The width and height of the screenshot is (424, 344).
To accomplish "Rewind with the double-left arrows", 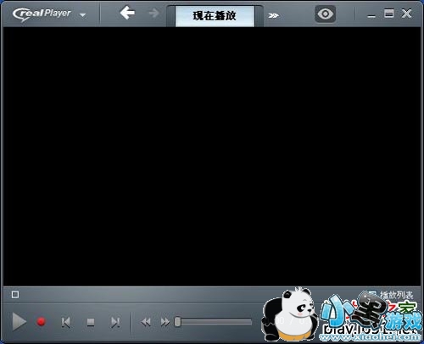I will coord(146,322).
